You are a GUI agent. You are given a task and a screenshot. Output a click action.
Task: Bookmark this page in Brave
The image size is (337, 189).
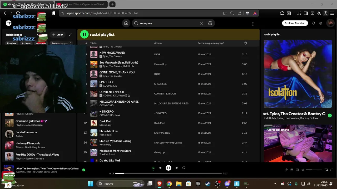click(x=54, y=13)
